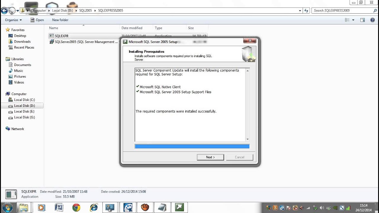Image resolution: width=379 pixels, height=213 pixels.
Task: Click Cancel in the SQL Server Setup dialog
Action: (x=240, y=157)
